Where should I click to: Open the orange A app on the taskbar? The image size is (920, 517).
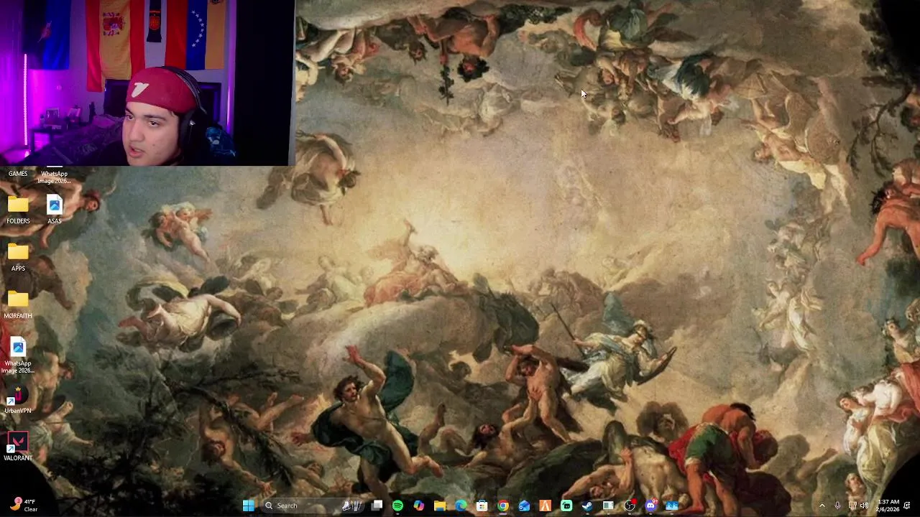pyautogui.click(x=545, y=506)
